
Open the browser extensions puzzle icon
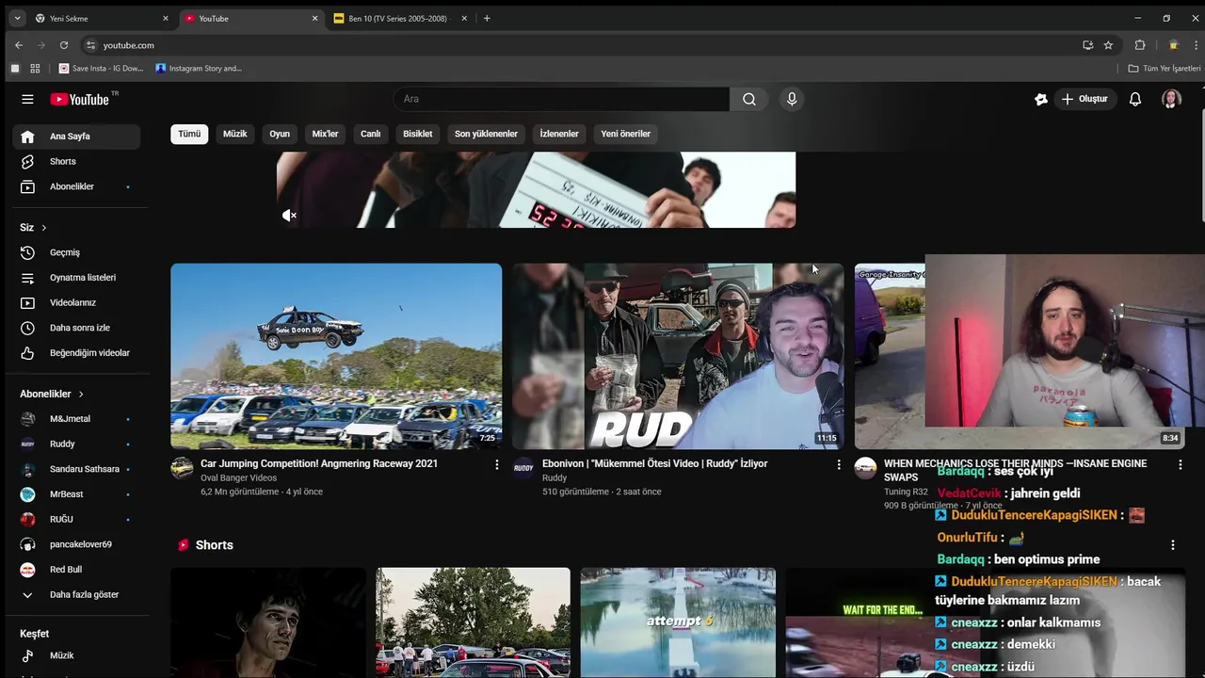click(1140, 45)
